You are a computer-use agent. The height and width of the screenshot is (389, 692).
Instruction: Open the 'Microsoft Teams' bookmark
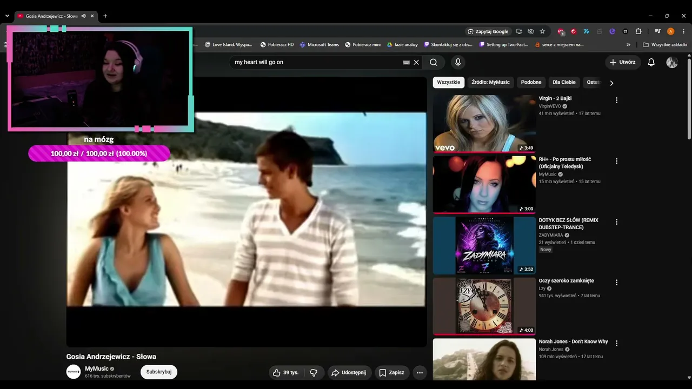click(x=320, y=45)
